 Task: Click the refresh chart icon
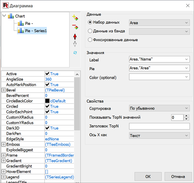[75, 53]
